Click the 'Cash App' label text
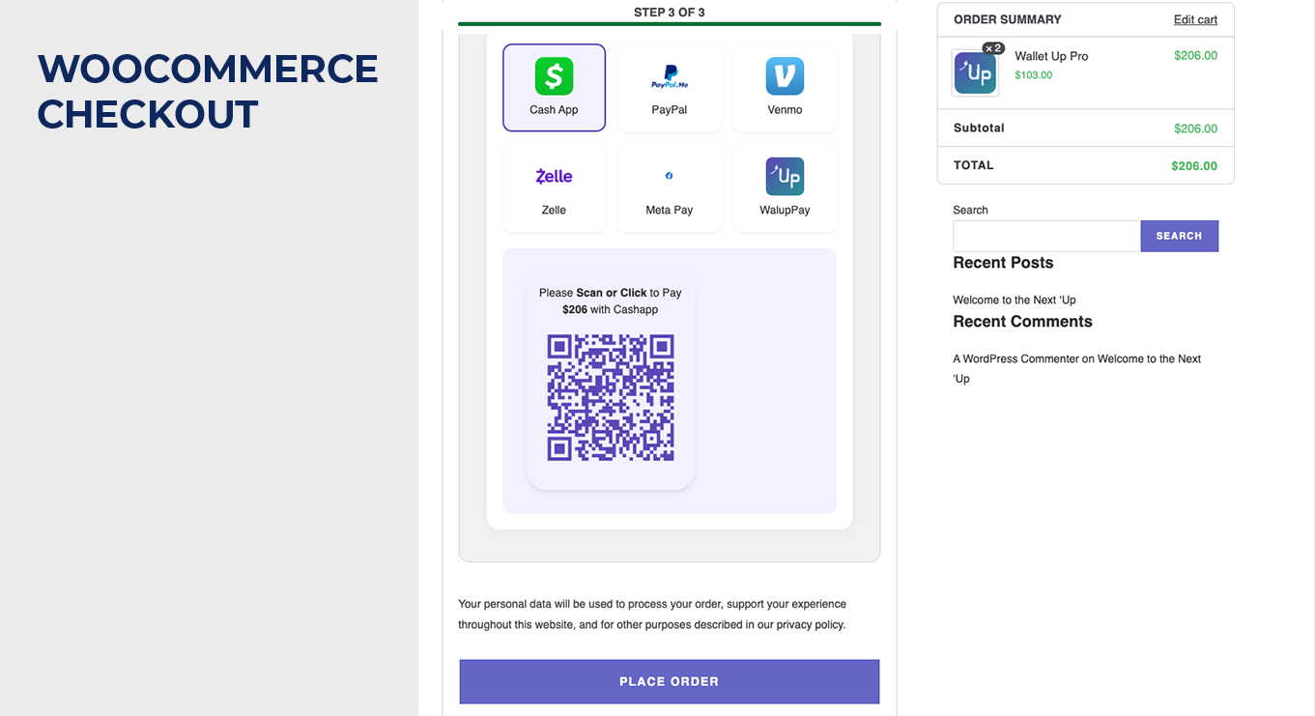The image size is (1315, 716). tap(554, 110)
